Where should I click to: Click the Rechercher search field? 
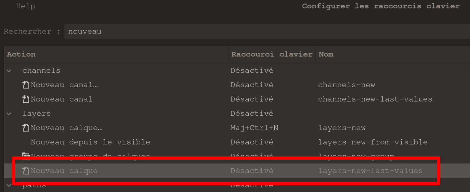coord(260,32)
